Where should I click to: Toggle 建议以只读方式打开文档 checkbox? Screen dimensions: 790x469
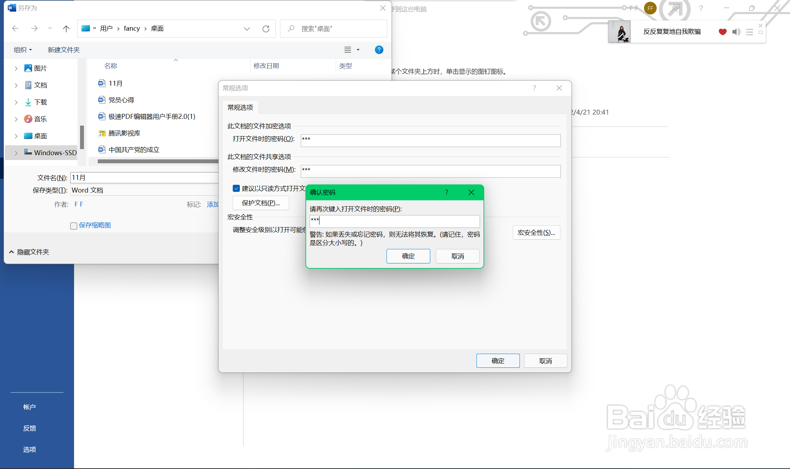tap(236, 188)
